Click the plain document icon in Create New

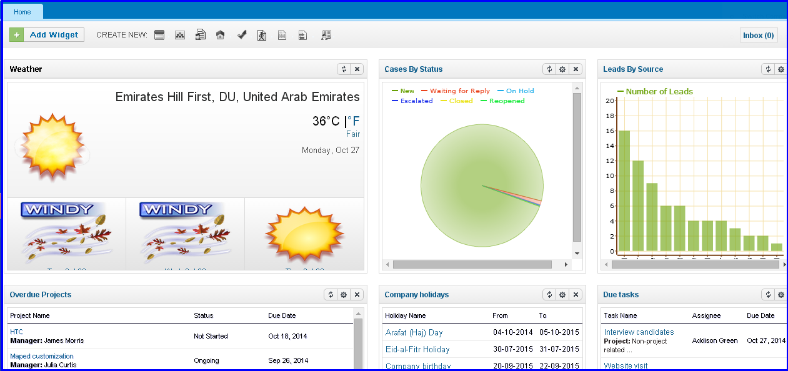click(x=282, y=35)
